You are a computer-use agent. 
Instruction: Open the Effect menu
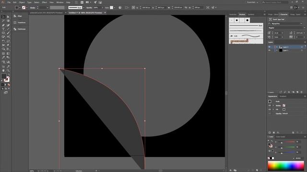pyautogui.click(x=45, y=2)
